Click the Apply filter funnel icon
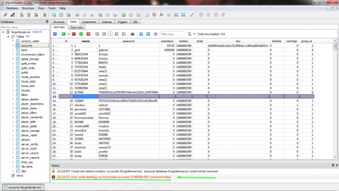This screenshot has width=339, height=191. tap(189, 34)
